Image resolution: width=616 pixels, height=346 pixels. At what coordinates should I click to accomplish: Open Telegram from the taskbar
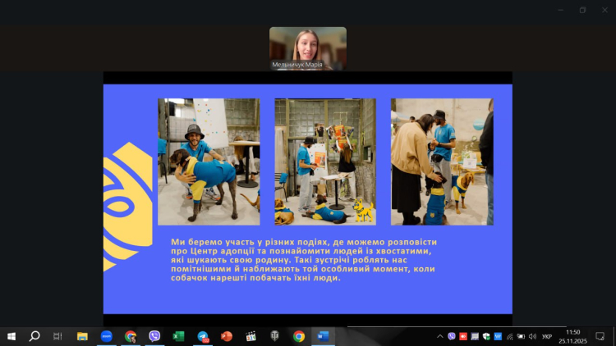[x=203, y=336]
